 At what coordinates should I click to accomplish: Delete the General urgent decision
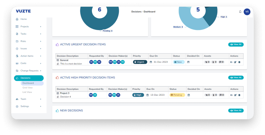pos(239,62)
